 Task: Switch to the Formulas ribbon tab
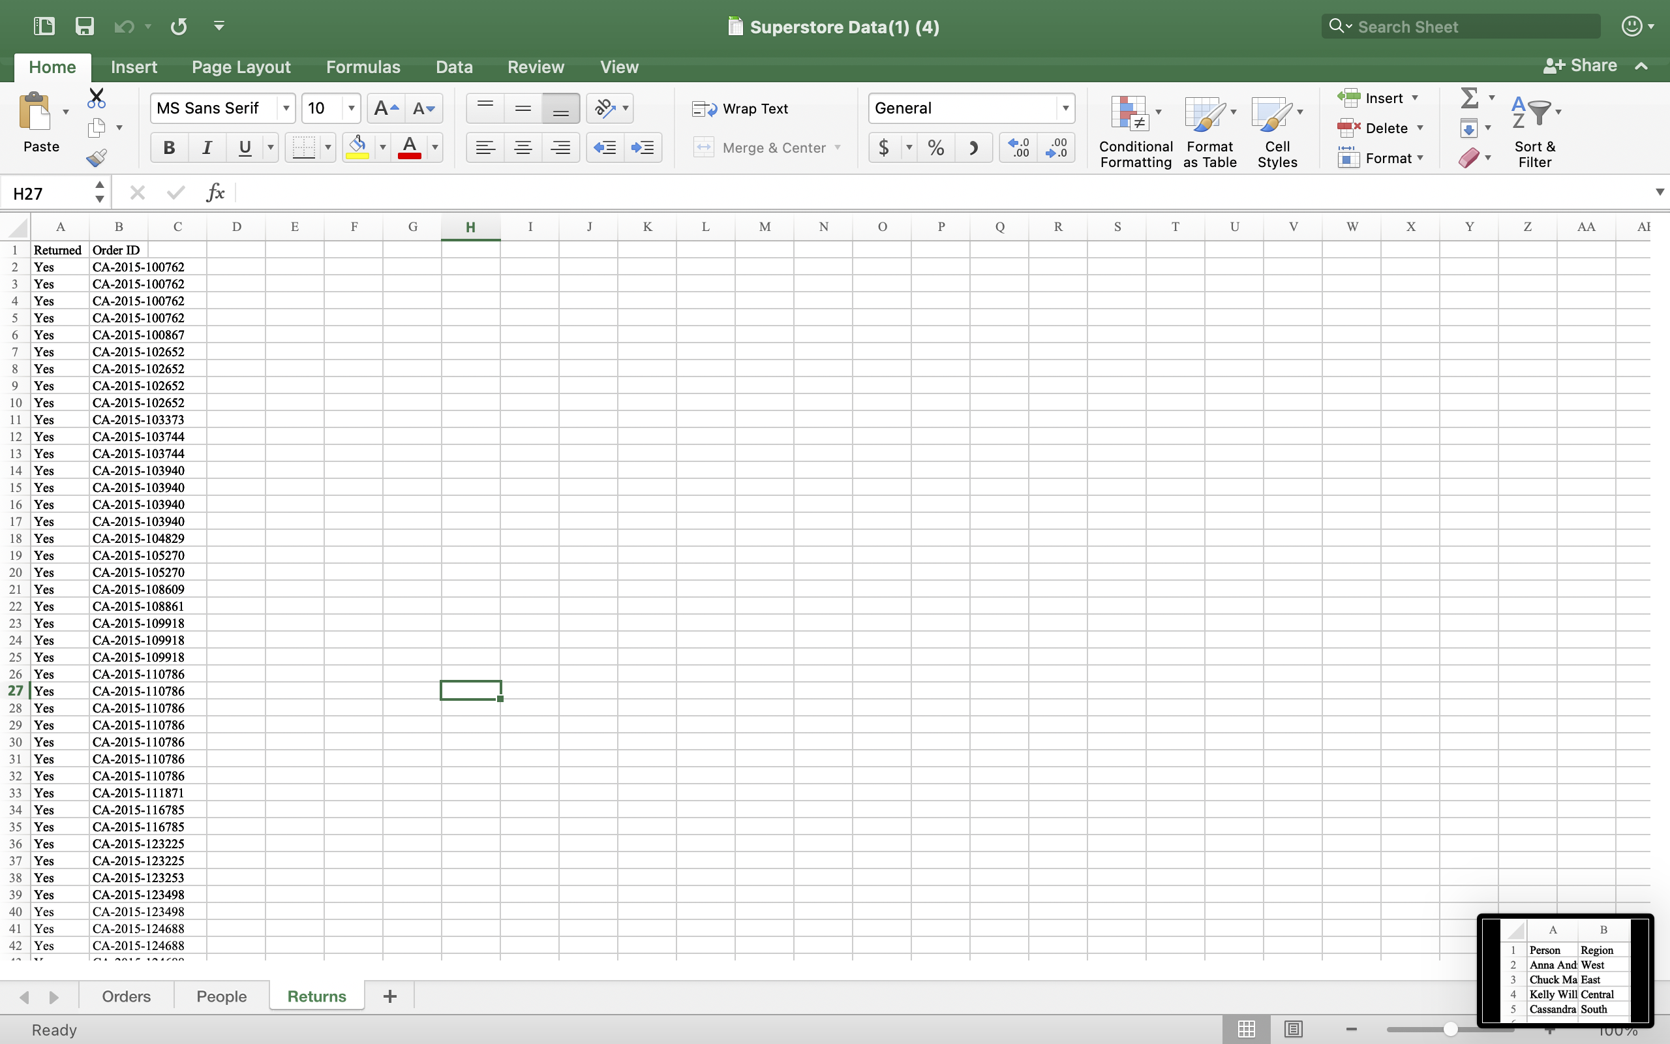[363, 67]
